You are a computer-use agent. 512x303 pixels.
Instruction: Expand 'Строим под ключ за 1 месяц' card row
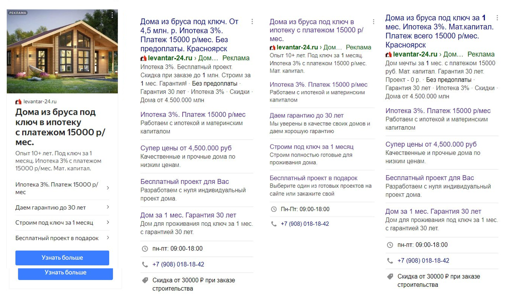[x=108, y=223]
